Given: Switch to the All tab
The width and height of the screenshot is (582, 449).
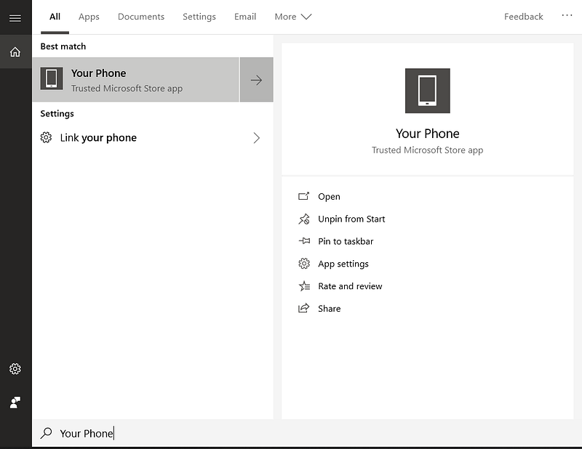Looking at the screenshot, I should [55, 17].
